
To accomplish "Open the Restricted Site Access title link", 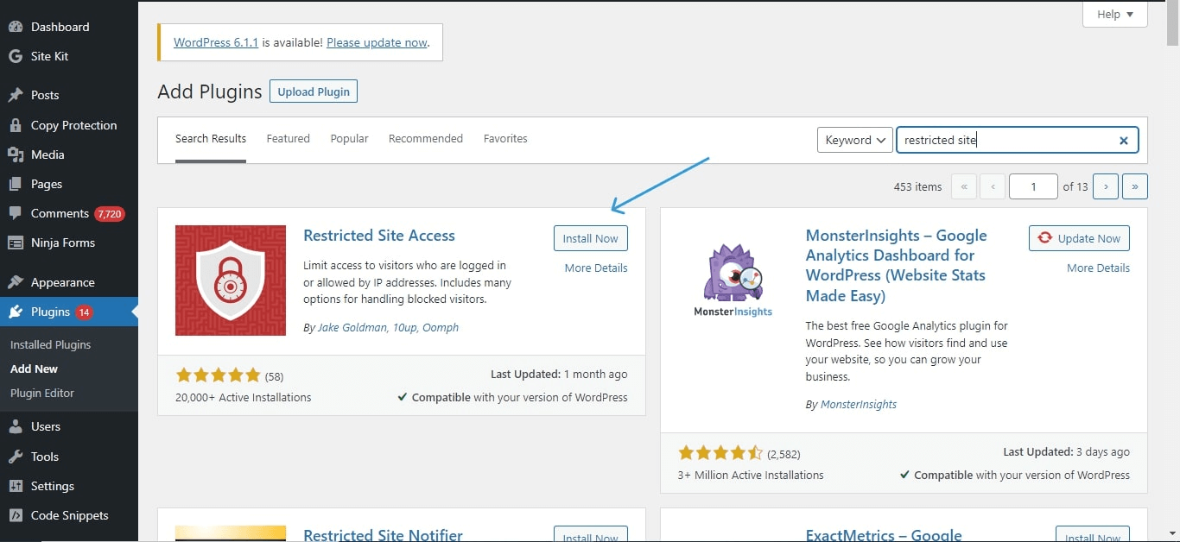I will [379, 236].
